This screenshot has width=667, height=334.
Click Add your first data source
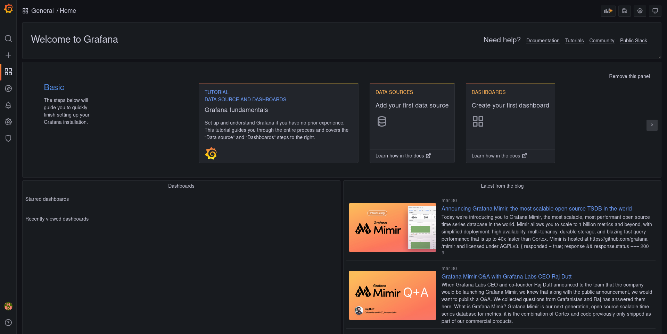click(412, 105)
